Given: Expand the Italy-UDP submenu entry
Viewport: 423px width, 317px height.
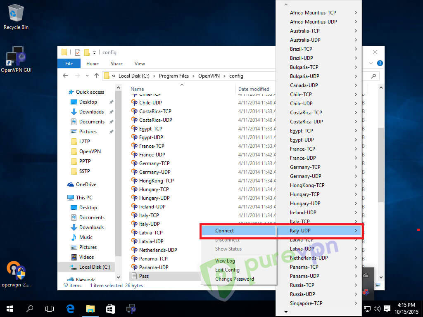Looking at the screenshot, I should [x=319, y=231].
